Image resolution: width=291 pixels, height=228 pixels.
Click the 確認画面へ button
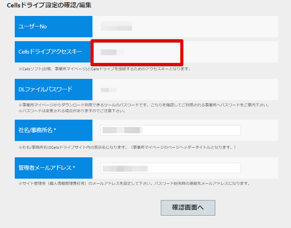pyautogui.click(x=188, y=207)
